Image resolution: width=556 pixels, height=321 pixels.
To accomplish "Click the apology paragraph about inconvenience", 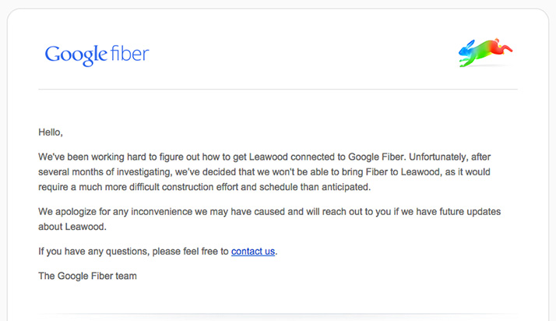I will click(x=265, y=219).
